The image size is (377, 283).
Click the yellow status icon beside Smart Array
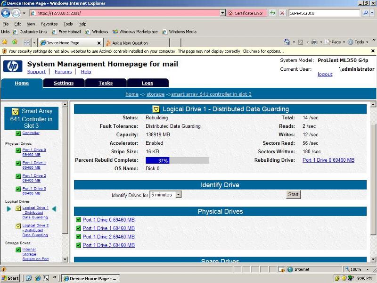click(16, 112)
